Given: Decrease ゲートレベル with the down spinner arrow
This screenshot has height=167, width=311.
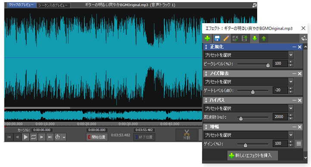Looking at the screenshot, I should pos(291,92).
